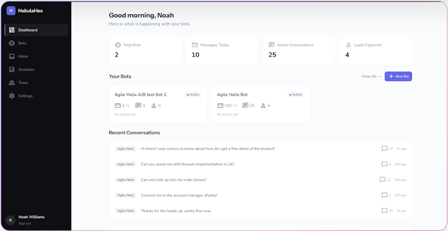This screenshot has width=448, height=231.
Task: Click message count icon of firewall conversation
Action: click(385, 164)
